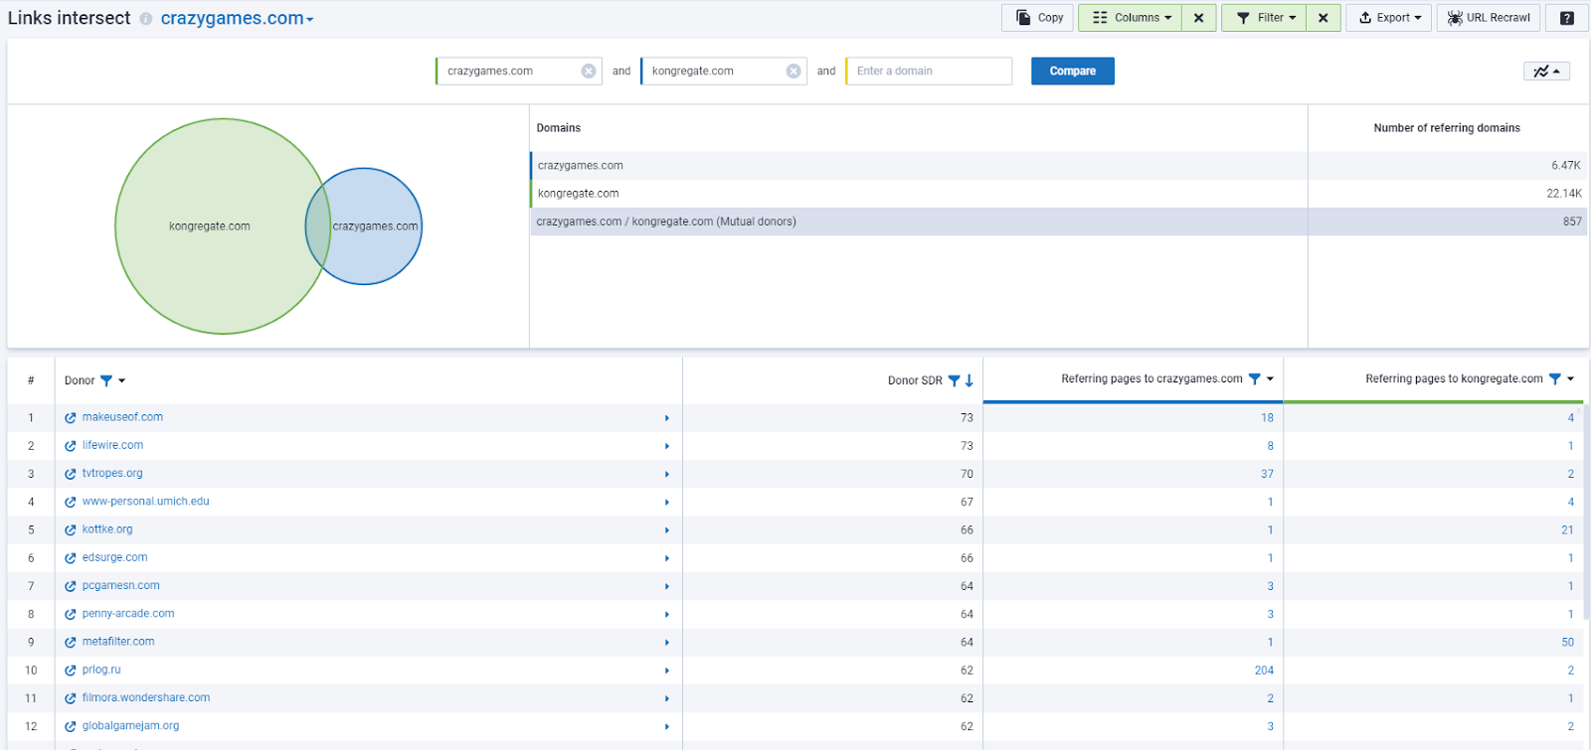Filter Referring pages to kongregate.com column
Viewport: 1591px width, 750px height.
[x=1555, y=378]
